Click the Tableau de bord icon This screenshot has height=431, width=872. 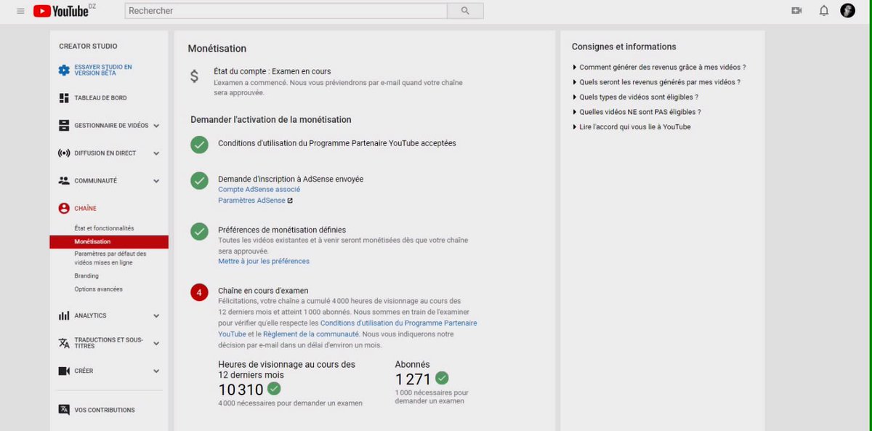coord(64,97)
